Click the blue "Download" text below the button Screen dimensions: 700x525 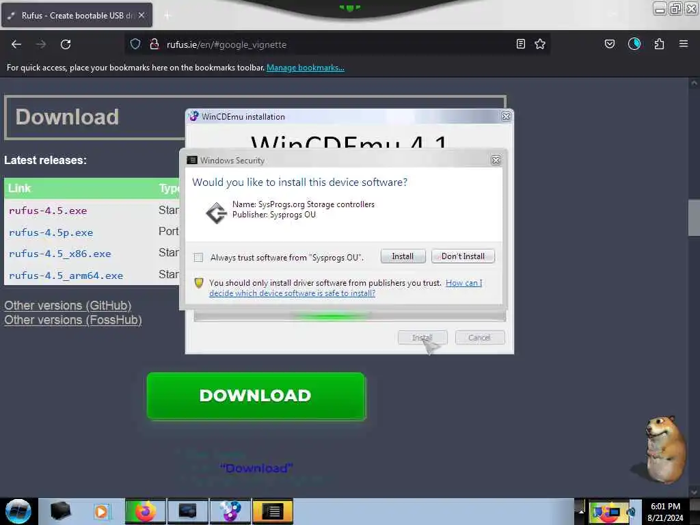(257, 468)
